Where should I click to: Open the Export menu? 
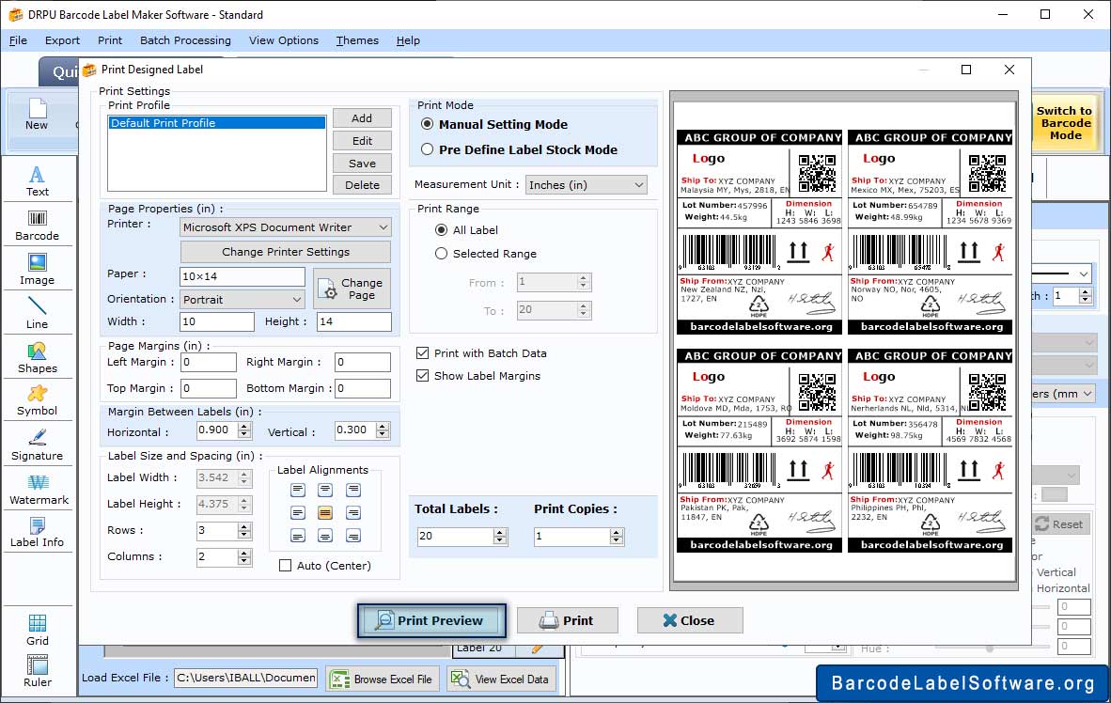(x=62, y=40)
